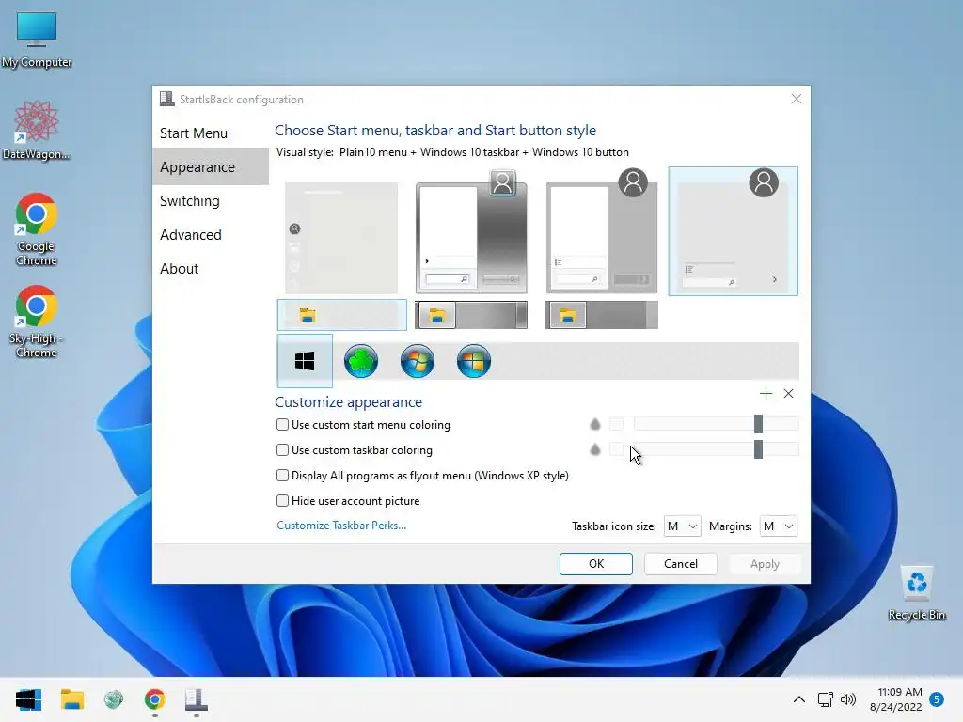963x722 pixels.
Task: Enable Use custom start menu coloring
Action: pos(282,424)
